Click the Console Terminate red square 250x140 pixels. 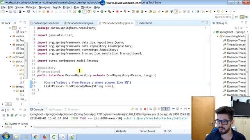point(145,109)
